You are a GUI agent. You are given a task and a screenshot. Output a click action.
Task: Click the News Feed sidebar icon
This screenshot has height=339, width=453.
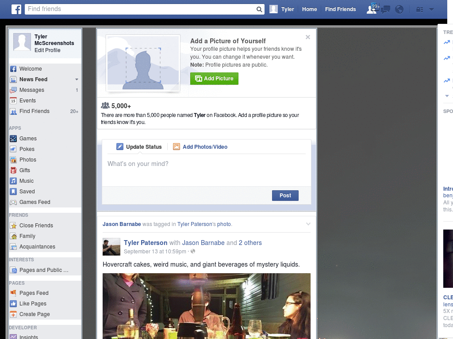[x=13, y=79]
